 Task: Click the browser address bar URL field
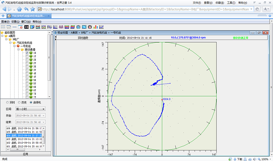coord(145,9)
